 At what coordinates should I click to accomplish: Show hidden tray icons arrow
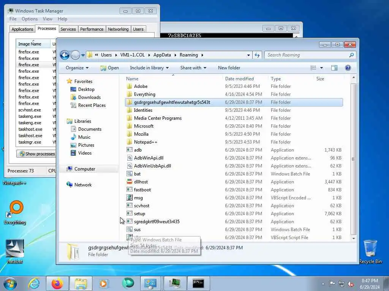pyautogui.click(x=323, y=284)
